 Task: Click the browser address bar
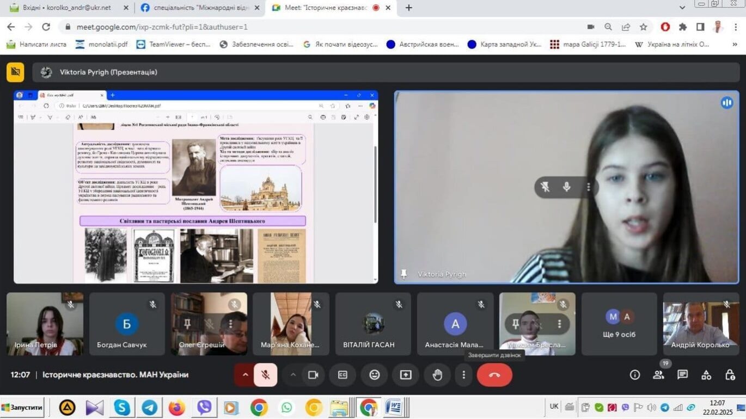pos(327,27)
